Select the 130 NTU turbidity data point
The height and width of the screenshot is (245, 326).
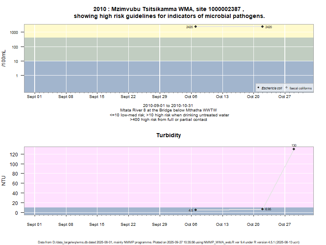point(294,149)
